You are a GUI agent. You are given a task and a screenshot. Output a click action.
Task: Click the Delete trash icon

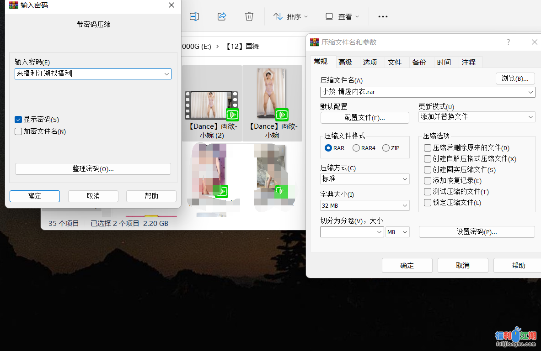[249, 16]
